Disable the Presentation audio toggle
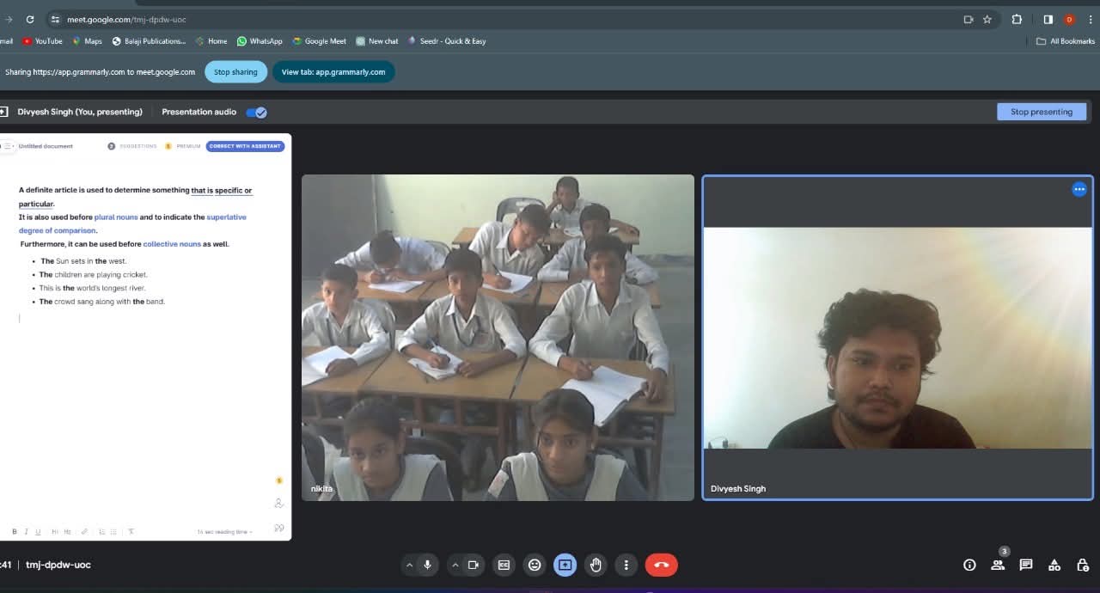The image size is (1100, 593). point(256,112)
